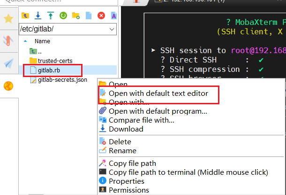The height and width of the screenshot is (195, 286).
Task: Open the Macros paper plane sidebar tab
Action: [x=8, y=63]
